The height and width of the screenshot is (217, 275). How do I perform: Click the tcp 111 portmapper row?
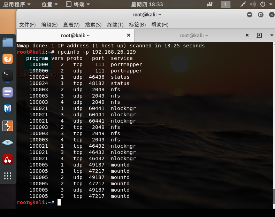86,64
